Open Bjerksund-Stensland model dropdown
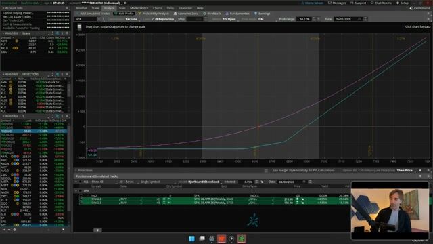Screen dimensions: 433x244 click(204, 182)
